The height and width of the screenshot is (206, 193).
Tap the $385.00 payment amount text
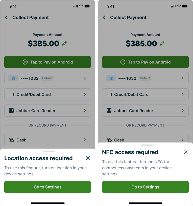43,43
